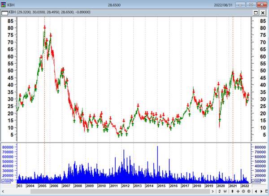
Task: Click the KBH price values header text
Action: coord(49,12)
